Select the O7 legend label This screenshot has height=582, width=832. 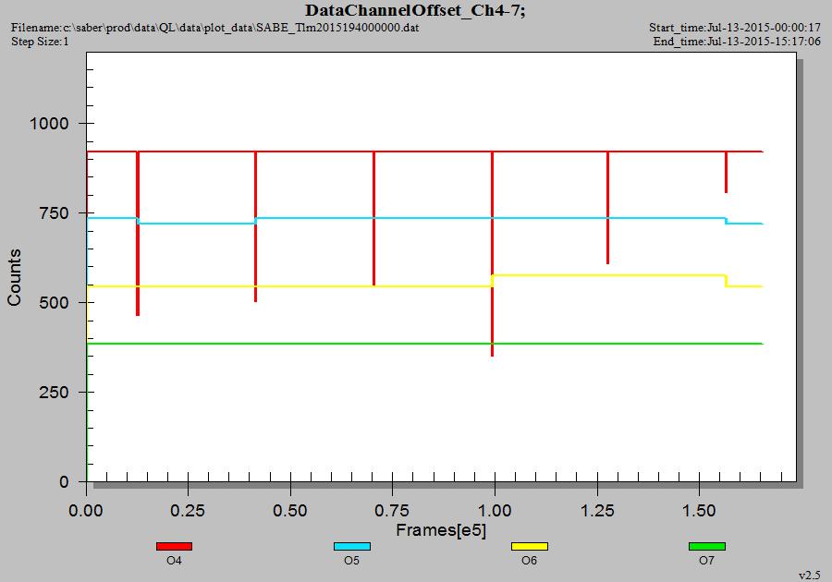pyautogui.click(x=707, y=561)
